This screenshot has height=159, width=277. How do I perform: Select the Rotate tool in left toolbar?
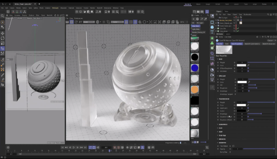(3, 38)
